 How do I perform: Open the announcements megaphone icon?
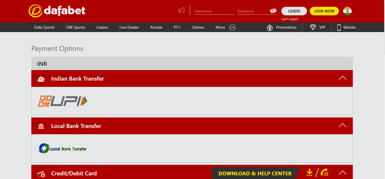coord(182,10)
